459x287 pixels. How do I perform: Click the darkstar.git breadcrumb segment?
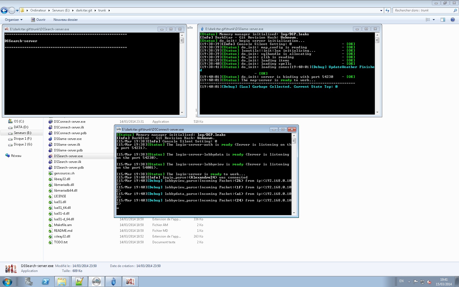[84, 10]
